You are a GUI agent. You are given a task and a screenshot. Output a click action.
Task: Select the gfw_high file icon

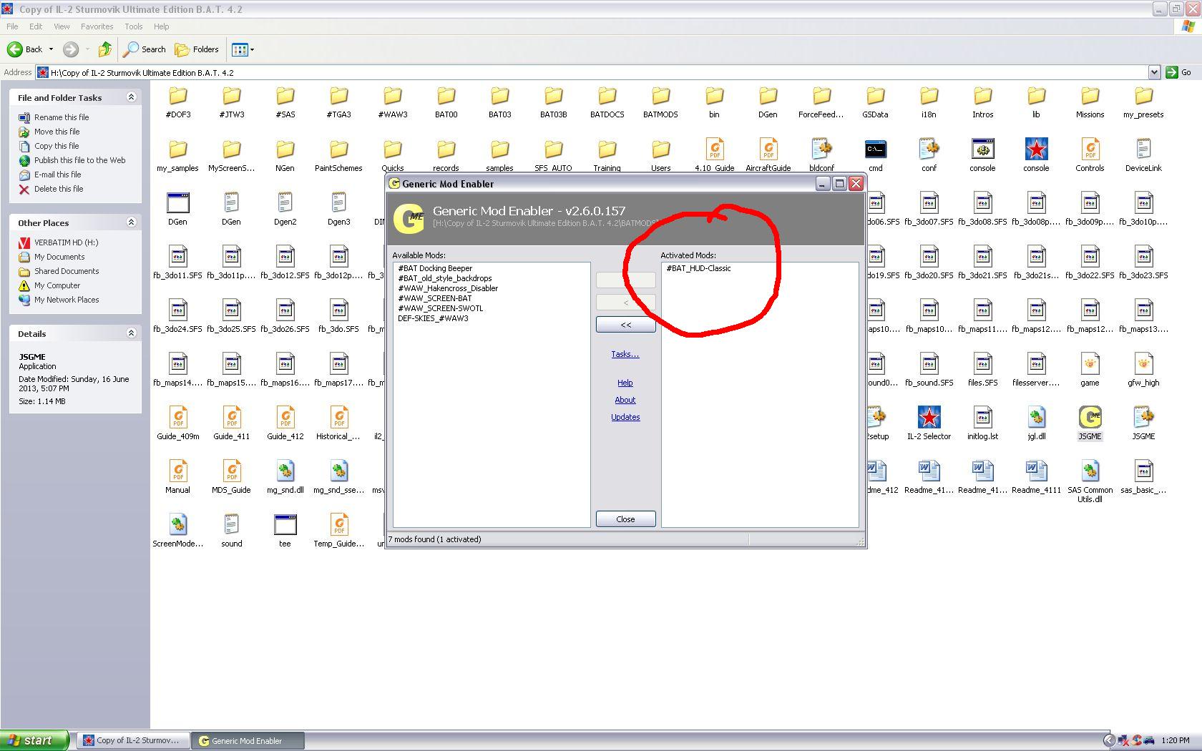(1143, 370)
